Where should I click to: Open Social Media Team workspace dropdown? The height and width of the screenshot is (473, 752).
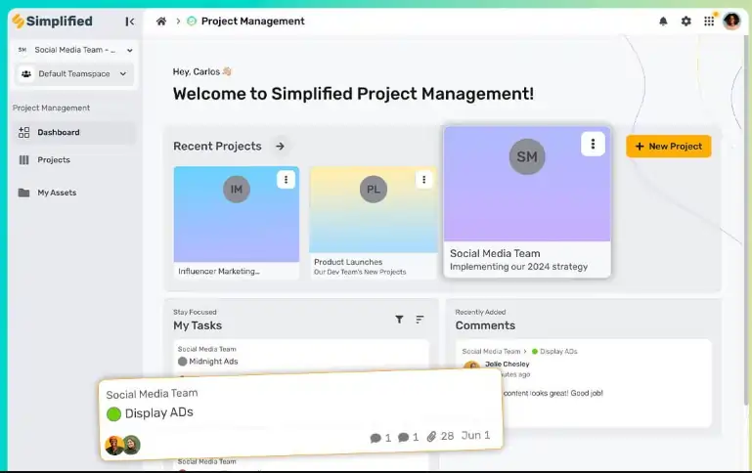tap(75, 50)
